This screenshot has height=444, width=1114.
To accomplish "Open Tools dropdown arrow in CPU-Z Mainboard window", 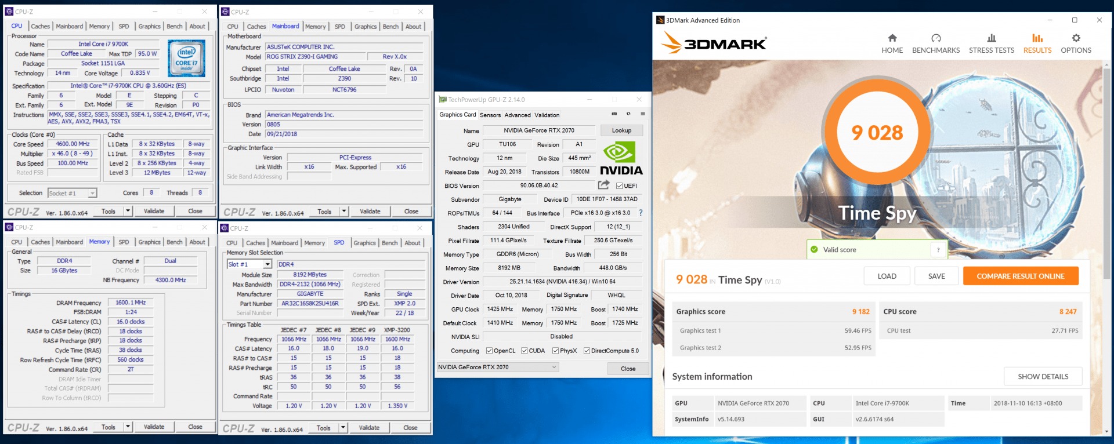I will [344, 212].
